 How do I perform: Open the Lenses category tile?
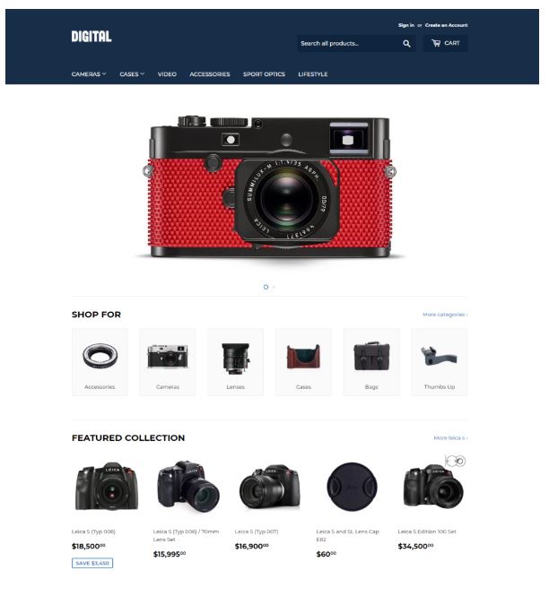click(236, 362)
